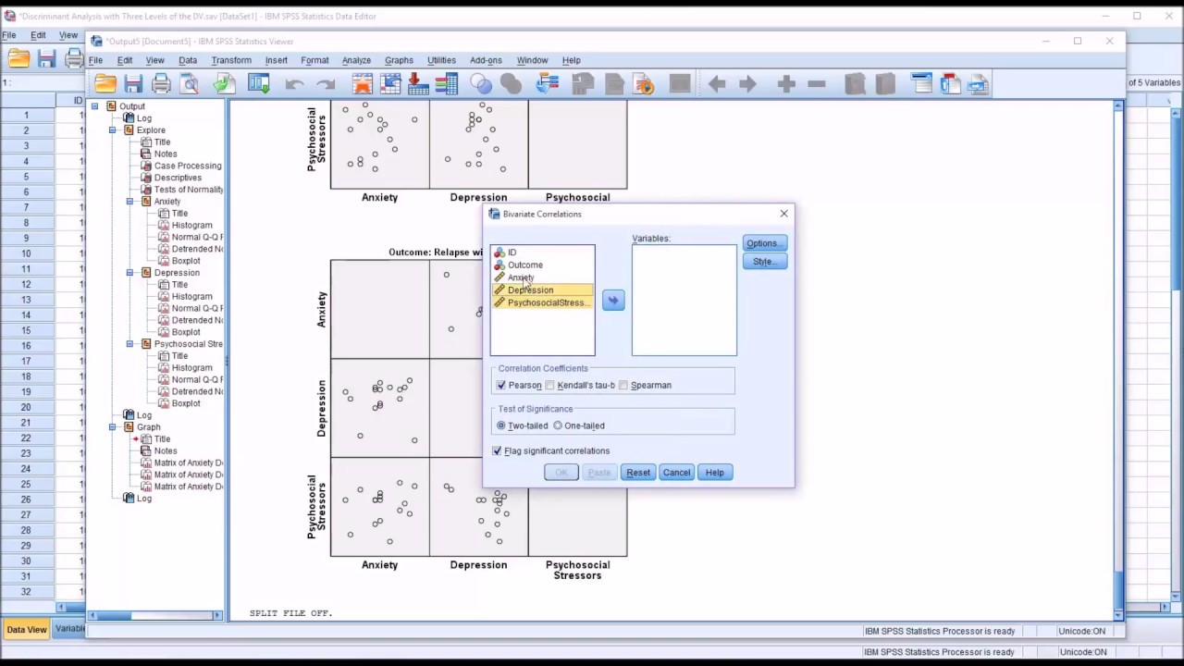Collapse the Psychosocial Stressors outline node

[x=130, y=344]
